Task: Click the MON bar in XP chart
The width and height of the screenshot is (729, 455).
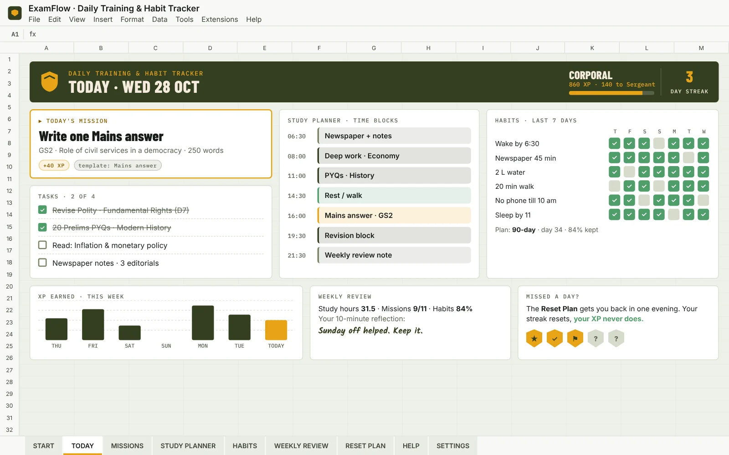Action: tap(203, 323)
